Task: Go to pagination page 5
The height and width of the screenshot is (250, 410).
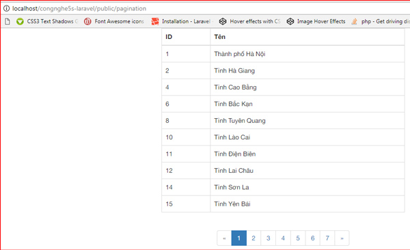Action: tap(298, 238)
